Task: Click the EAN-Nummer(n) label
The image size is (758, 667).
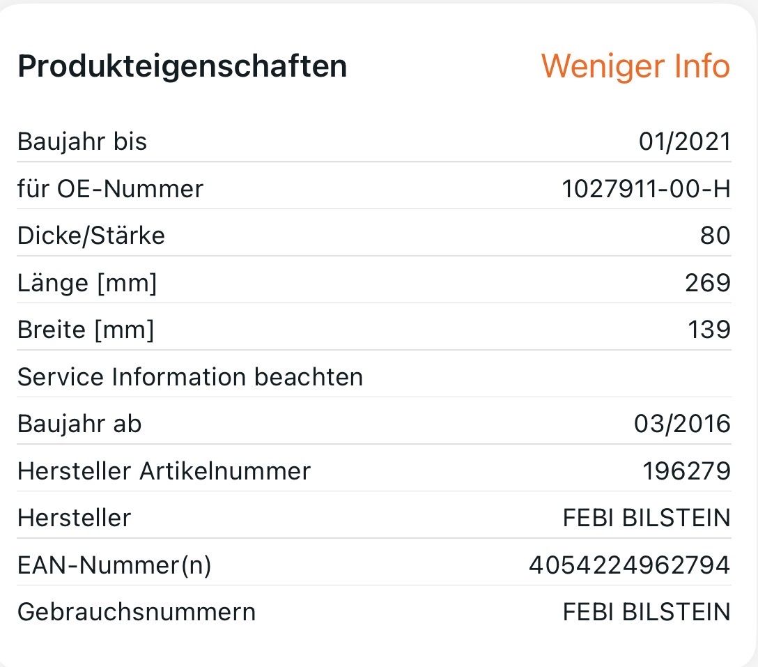Action: click(114, 565)
